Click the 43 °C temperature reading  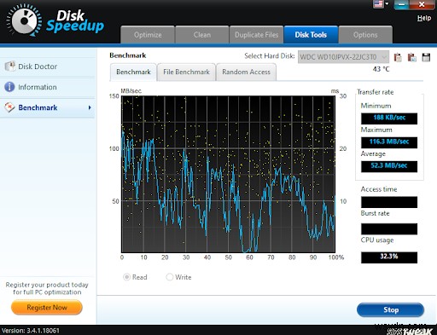coord(381,69)
